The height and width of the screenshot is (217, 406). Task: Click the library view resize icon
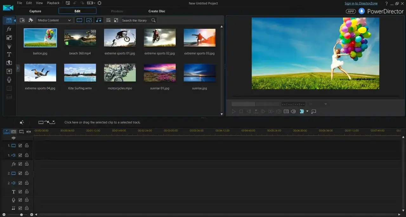tap(116, 20)
